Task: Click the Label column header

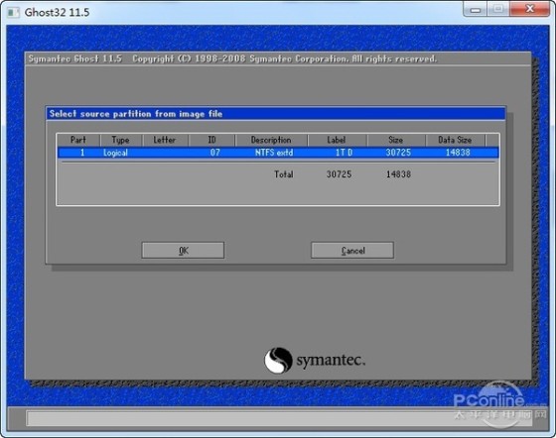Action: [x=337, y=140]
